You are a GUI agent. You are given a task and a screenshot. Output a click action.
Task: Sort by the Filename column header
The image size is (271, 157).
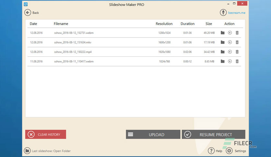point(61,24)
